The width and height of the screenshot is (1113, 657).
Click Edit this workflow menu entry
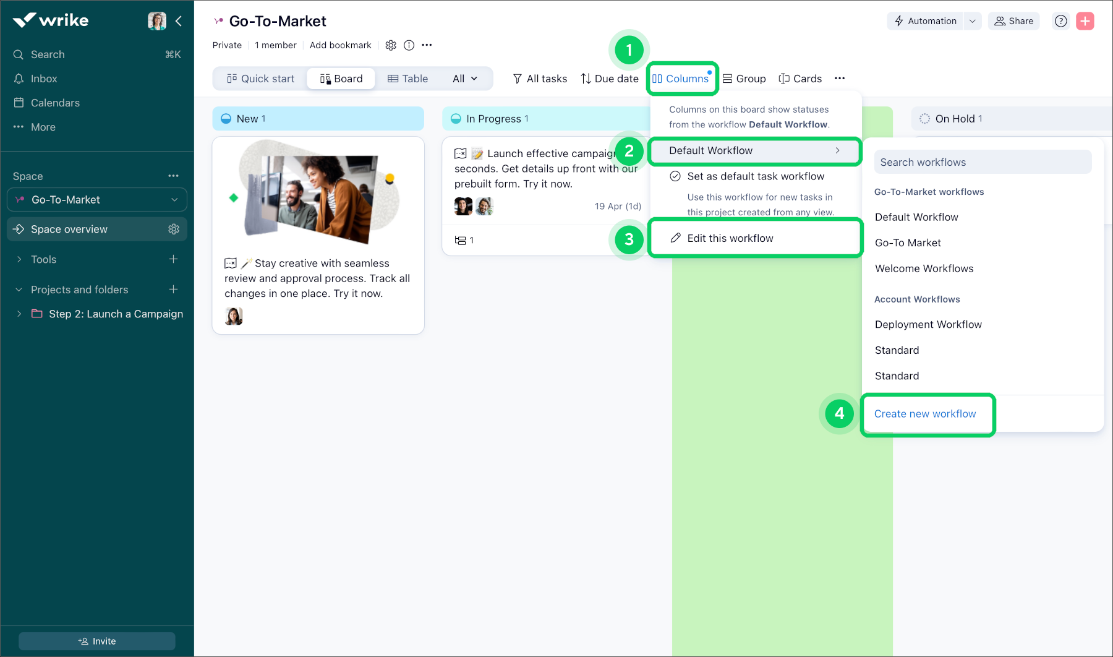tap(730, 238)
